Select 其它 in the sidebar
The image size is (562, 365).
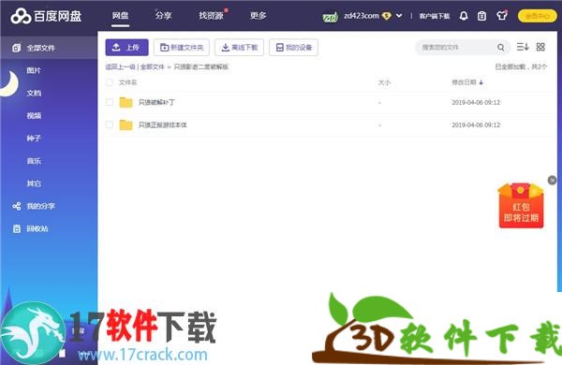pyautogui.click(x=34, y=183)
